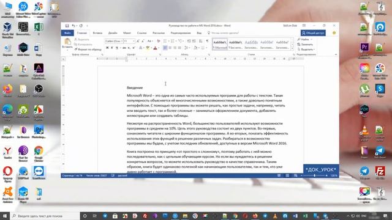Switch to web layout view

point(295,175)
